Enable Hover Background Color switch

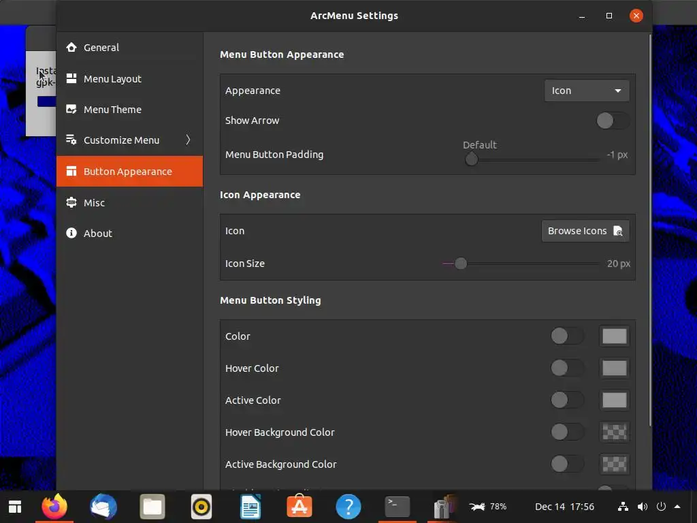tap(567, 432)
